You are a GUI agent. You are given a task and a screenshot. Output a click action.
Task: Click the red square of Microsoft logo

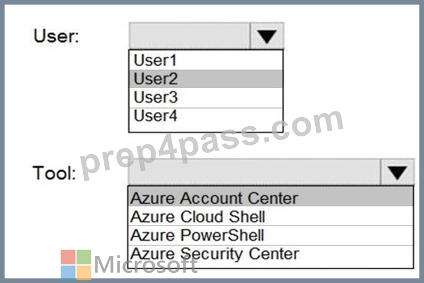[x=68, y=257]
